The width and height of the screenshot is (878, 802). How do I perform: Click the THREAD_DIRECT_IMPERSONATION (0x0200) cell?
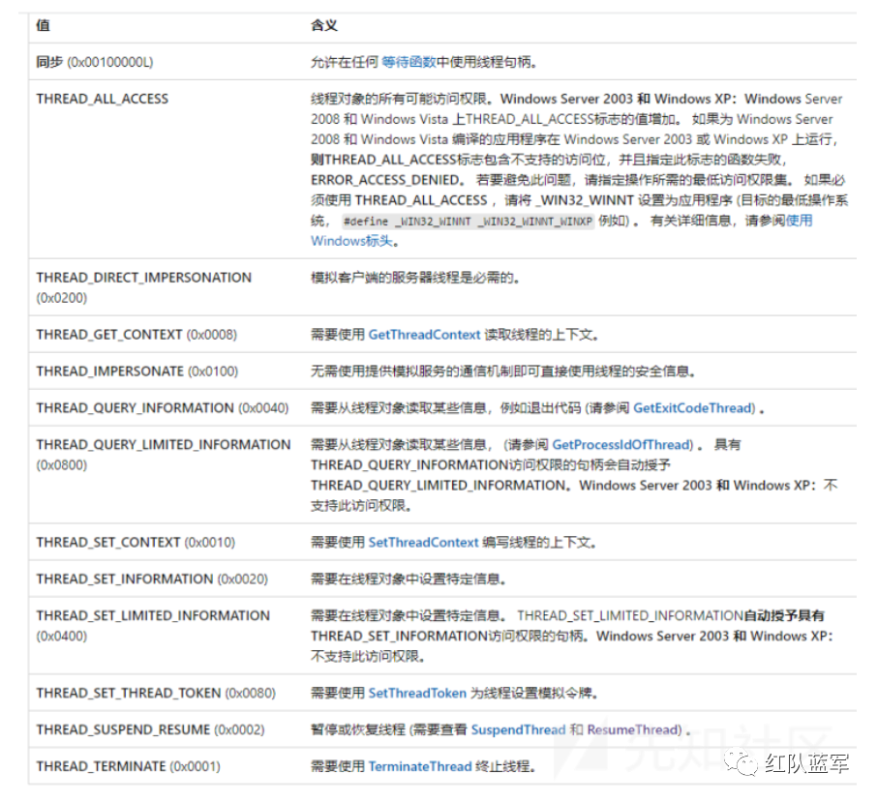(x=166, y=287)
